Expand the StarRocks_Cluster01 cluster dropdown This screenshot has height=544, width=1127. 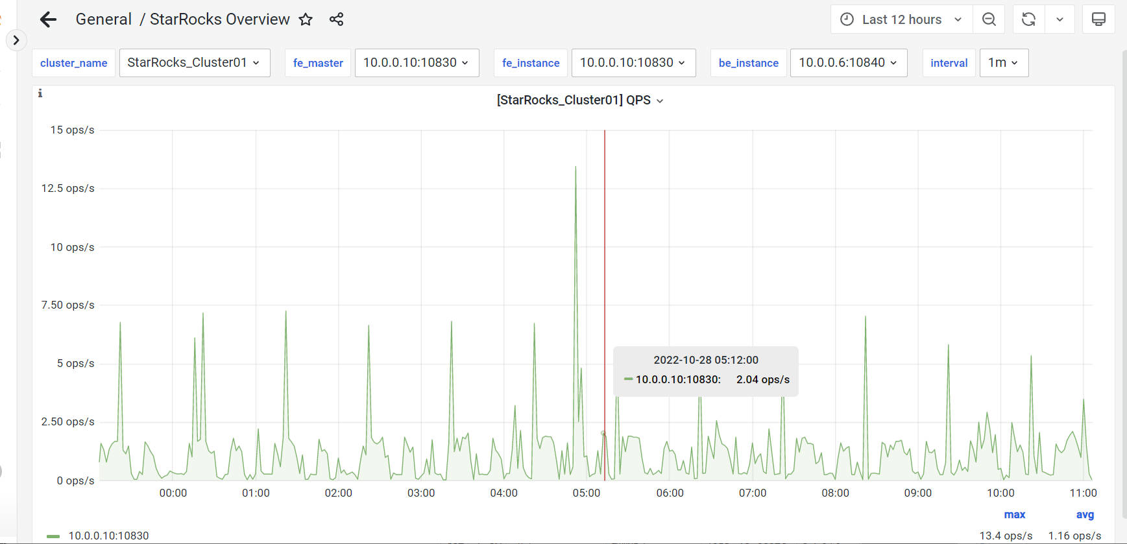[x=194, y=63]
